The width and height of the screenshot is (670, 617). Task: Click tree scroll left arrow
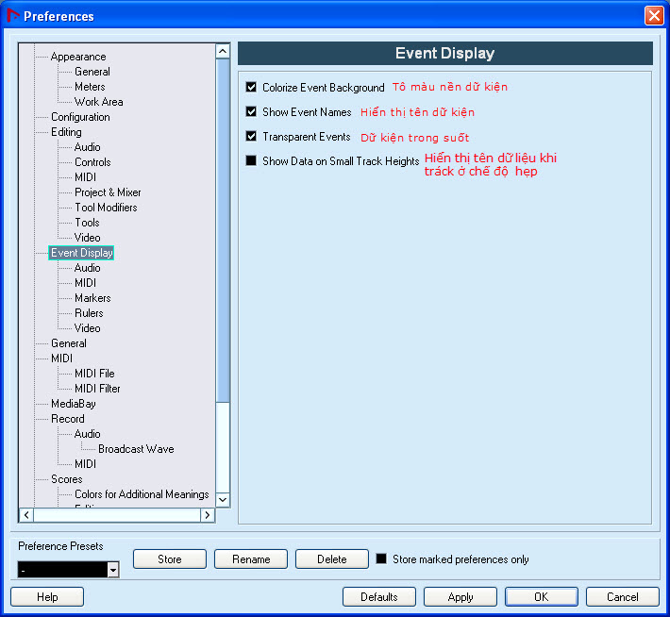(x=26, y=515)
